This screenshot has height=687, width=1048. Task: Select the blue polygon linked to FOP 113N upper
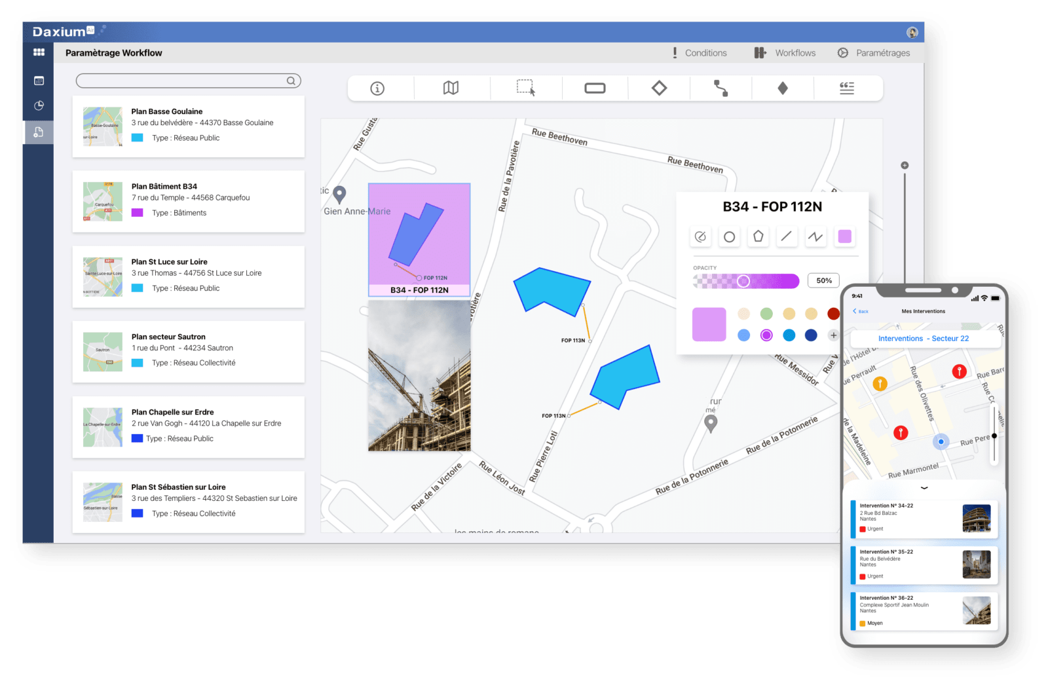click(x=552, y=291)
